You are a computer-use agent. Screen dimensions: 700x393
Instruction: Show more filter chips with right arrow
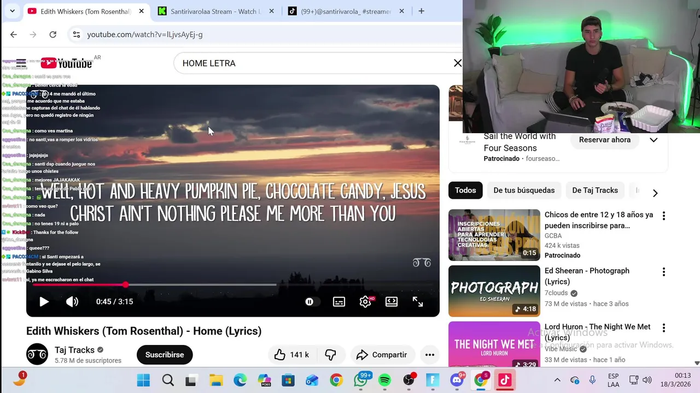[x=655, y=193]
